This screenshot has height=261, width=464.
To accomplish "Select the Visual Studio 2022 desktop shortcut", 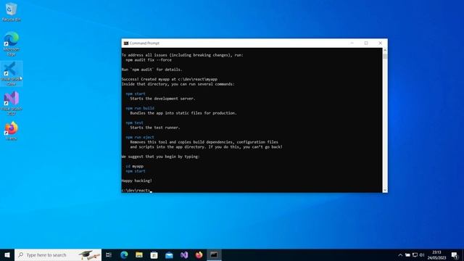I will click(12, 103).
